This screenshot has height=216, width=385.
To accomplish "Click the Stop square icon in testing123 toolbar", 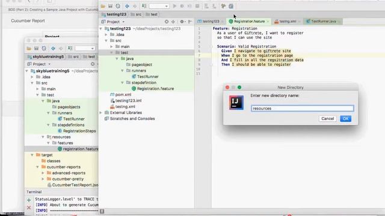I will coord(197,6).
